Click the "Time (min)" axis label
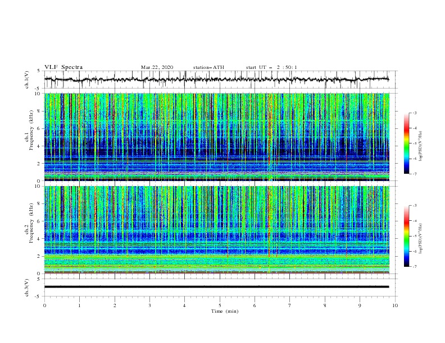This screenshot has width=445, height=343. [x=225, y=311]
